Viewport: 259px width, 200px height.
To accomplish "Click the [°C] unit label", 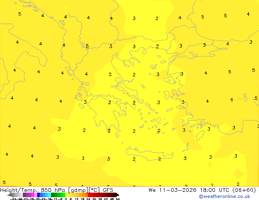I will tap(94, 190).
